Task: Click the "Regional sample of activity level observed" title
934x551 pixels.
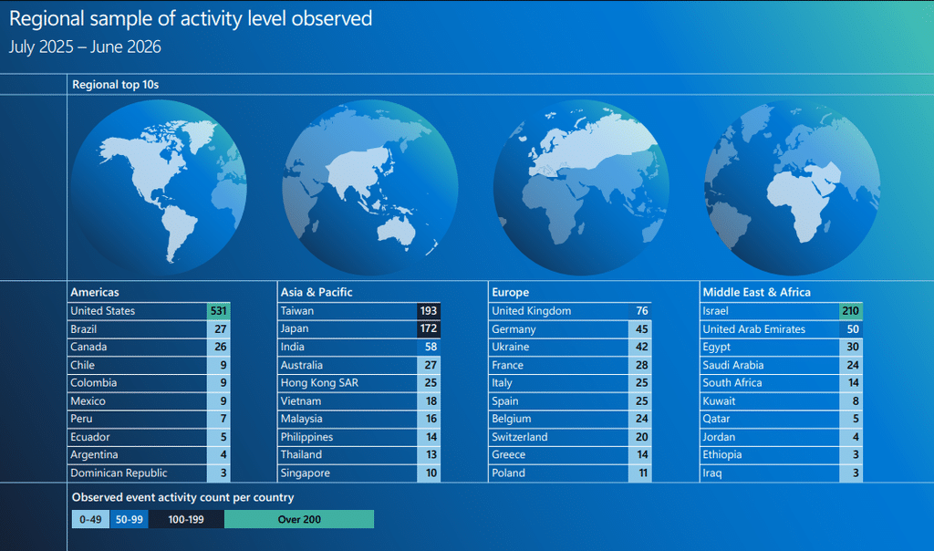Action: coord(191,18)
